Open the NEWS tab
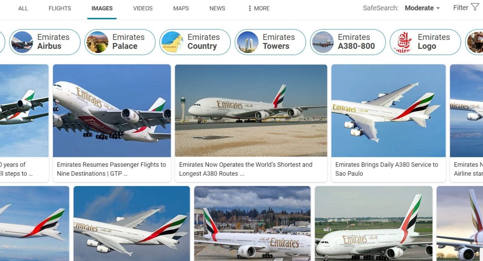The image size is (483, 261). (217, 8)
